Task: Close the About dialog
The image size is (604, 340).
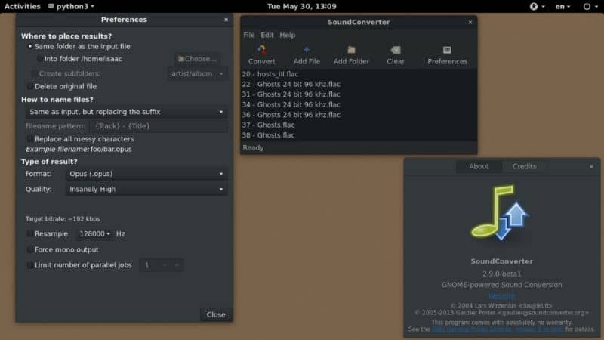Action: (591, 166)
